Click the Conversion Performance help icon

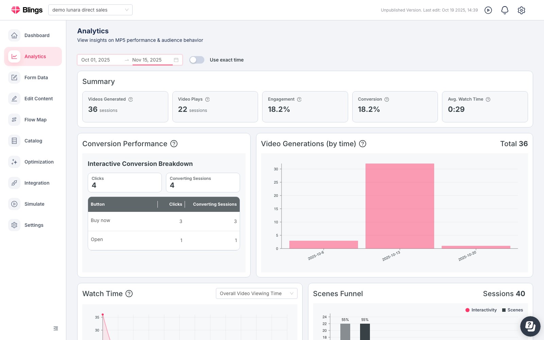click(x=174, y=144)
